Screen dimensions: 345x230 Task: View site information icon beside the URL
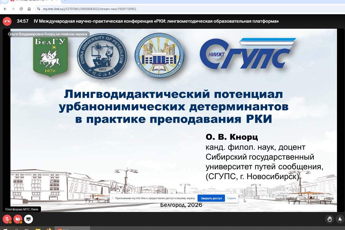[x=39, y=9]
